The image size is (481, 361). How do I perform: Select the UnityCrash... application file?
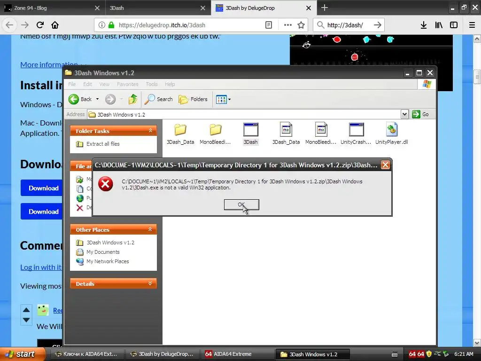pos(356,134)
